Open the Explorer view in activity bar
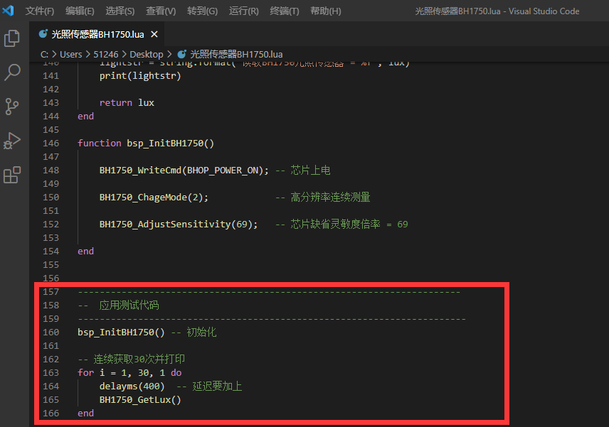Image resolution: width=609 pixels, height=427 pixels. (x=12, y=38)
